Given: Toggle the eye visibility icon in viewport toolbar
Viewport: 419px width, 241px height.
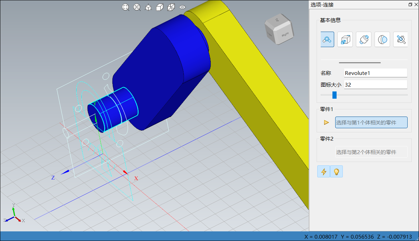Looking at the screenshot, I should pos(182,7).
